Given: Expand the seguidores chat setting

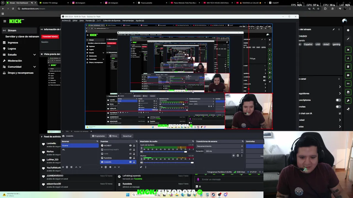Looking at the screenshot, I should point(340,94).
